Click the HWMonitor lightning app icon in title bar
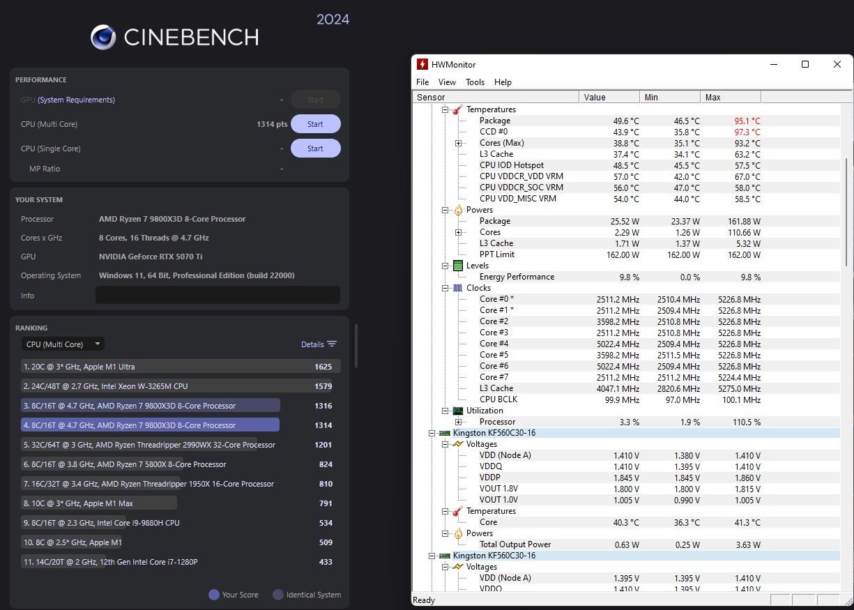Viewport: 854px width, 610px height. [x=422, y=64]
